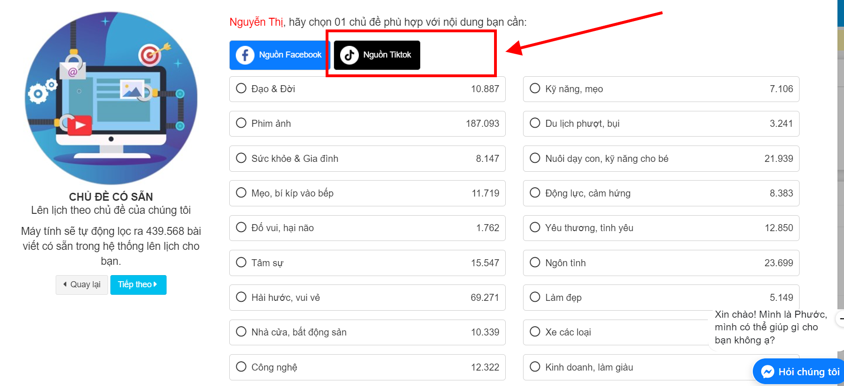The width and height of the screenshot is (844, 386).
Task: Select the Công nghệ radio button
Action: click(241, 367)
